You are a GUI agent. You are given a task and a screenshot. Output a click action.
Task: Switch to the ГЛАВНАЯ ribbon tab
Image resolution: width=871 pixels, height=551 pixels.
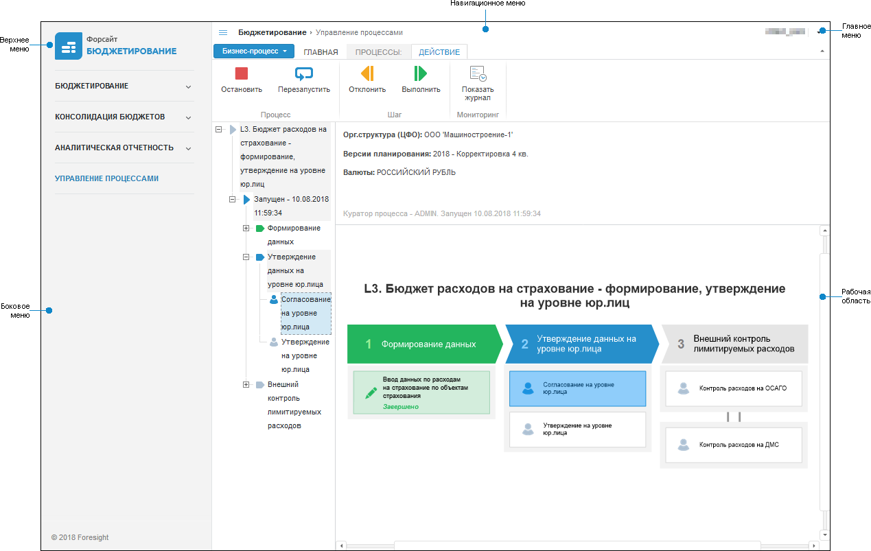pos(321,52)
